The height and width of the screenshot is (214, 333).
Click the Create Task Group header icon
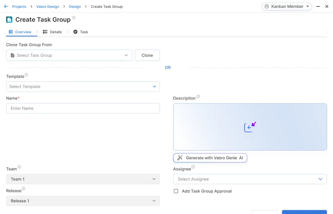[x=9, y=19]
